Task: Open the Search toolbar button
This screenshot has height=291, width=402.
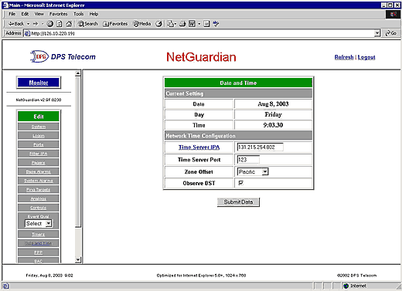Action: click(x=88, y=24)
